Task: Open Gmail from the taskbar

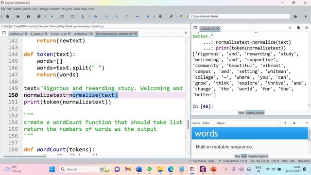Action: [x=128, y=169]
